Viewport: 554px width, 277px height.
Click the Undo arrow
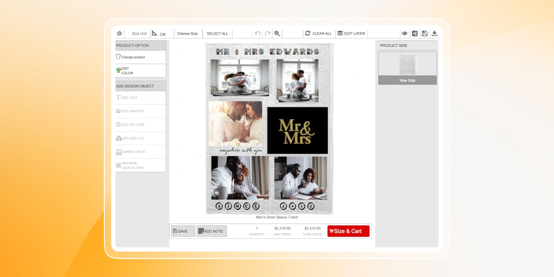point(257,33)
